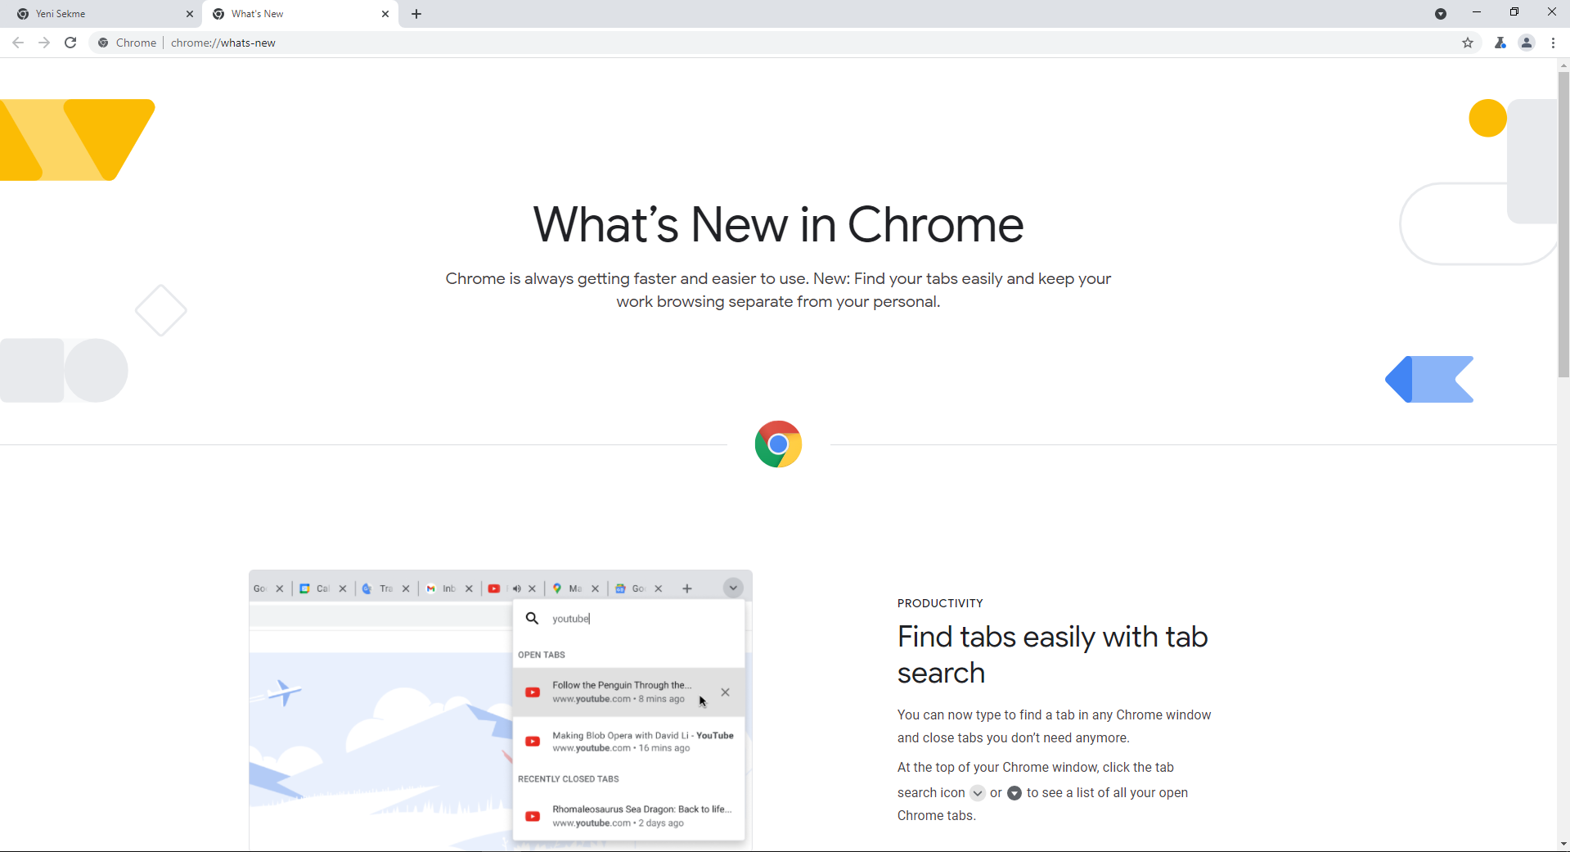Click the filled dark tab search icon in text
Viewport: 1570px width, 852px height.
tap(1014, 793)
